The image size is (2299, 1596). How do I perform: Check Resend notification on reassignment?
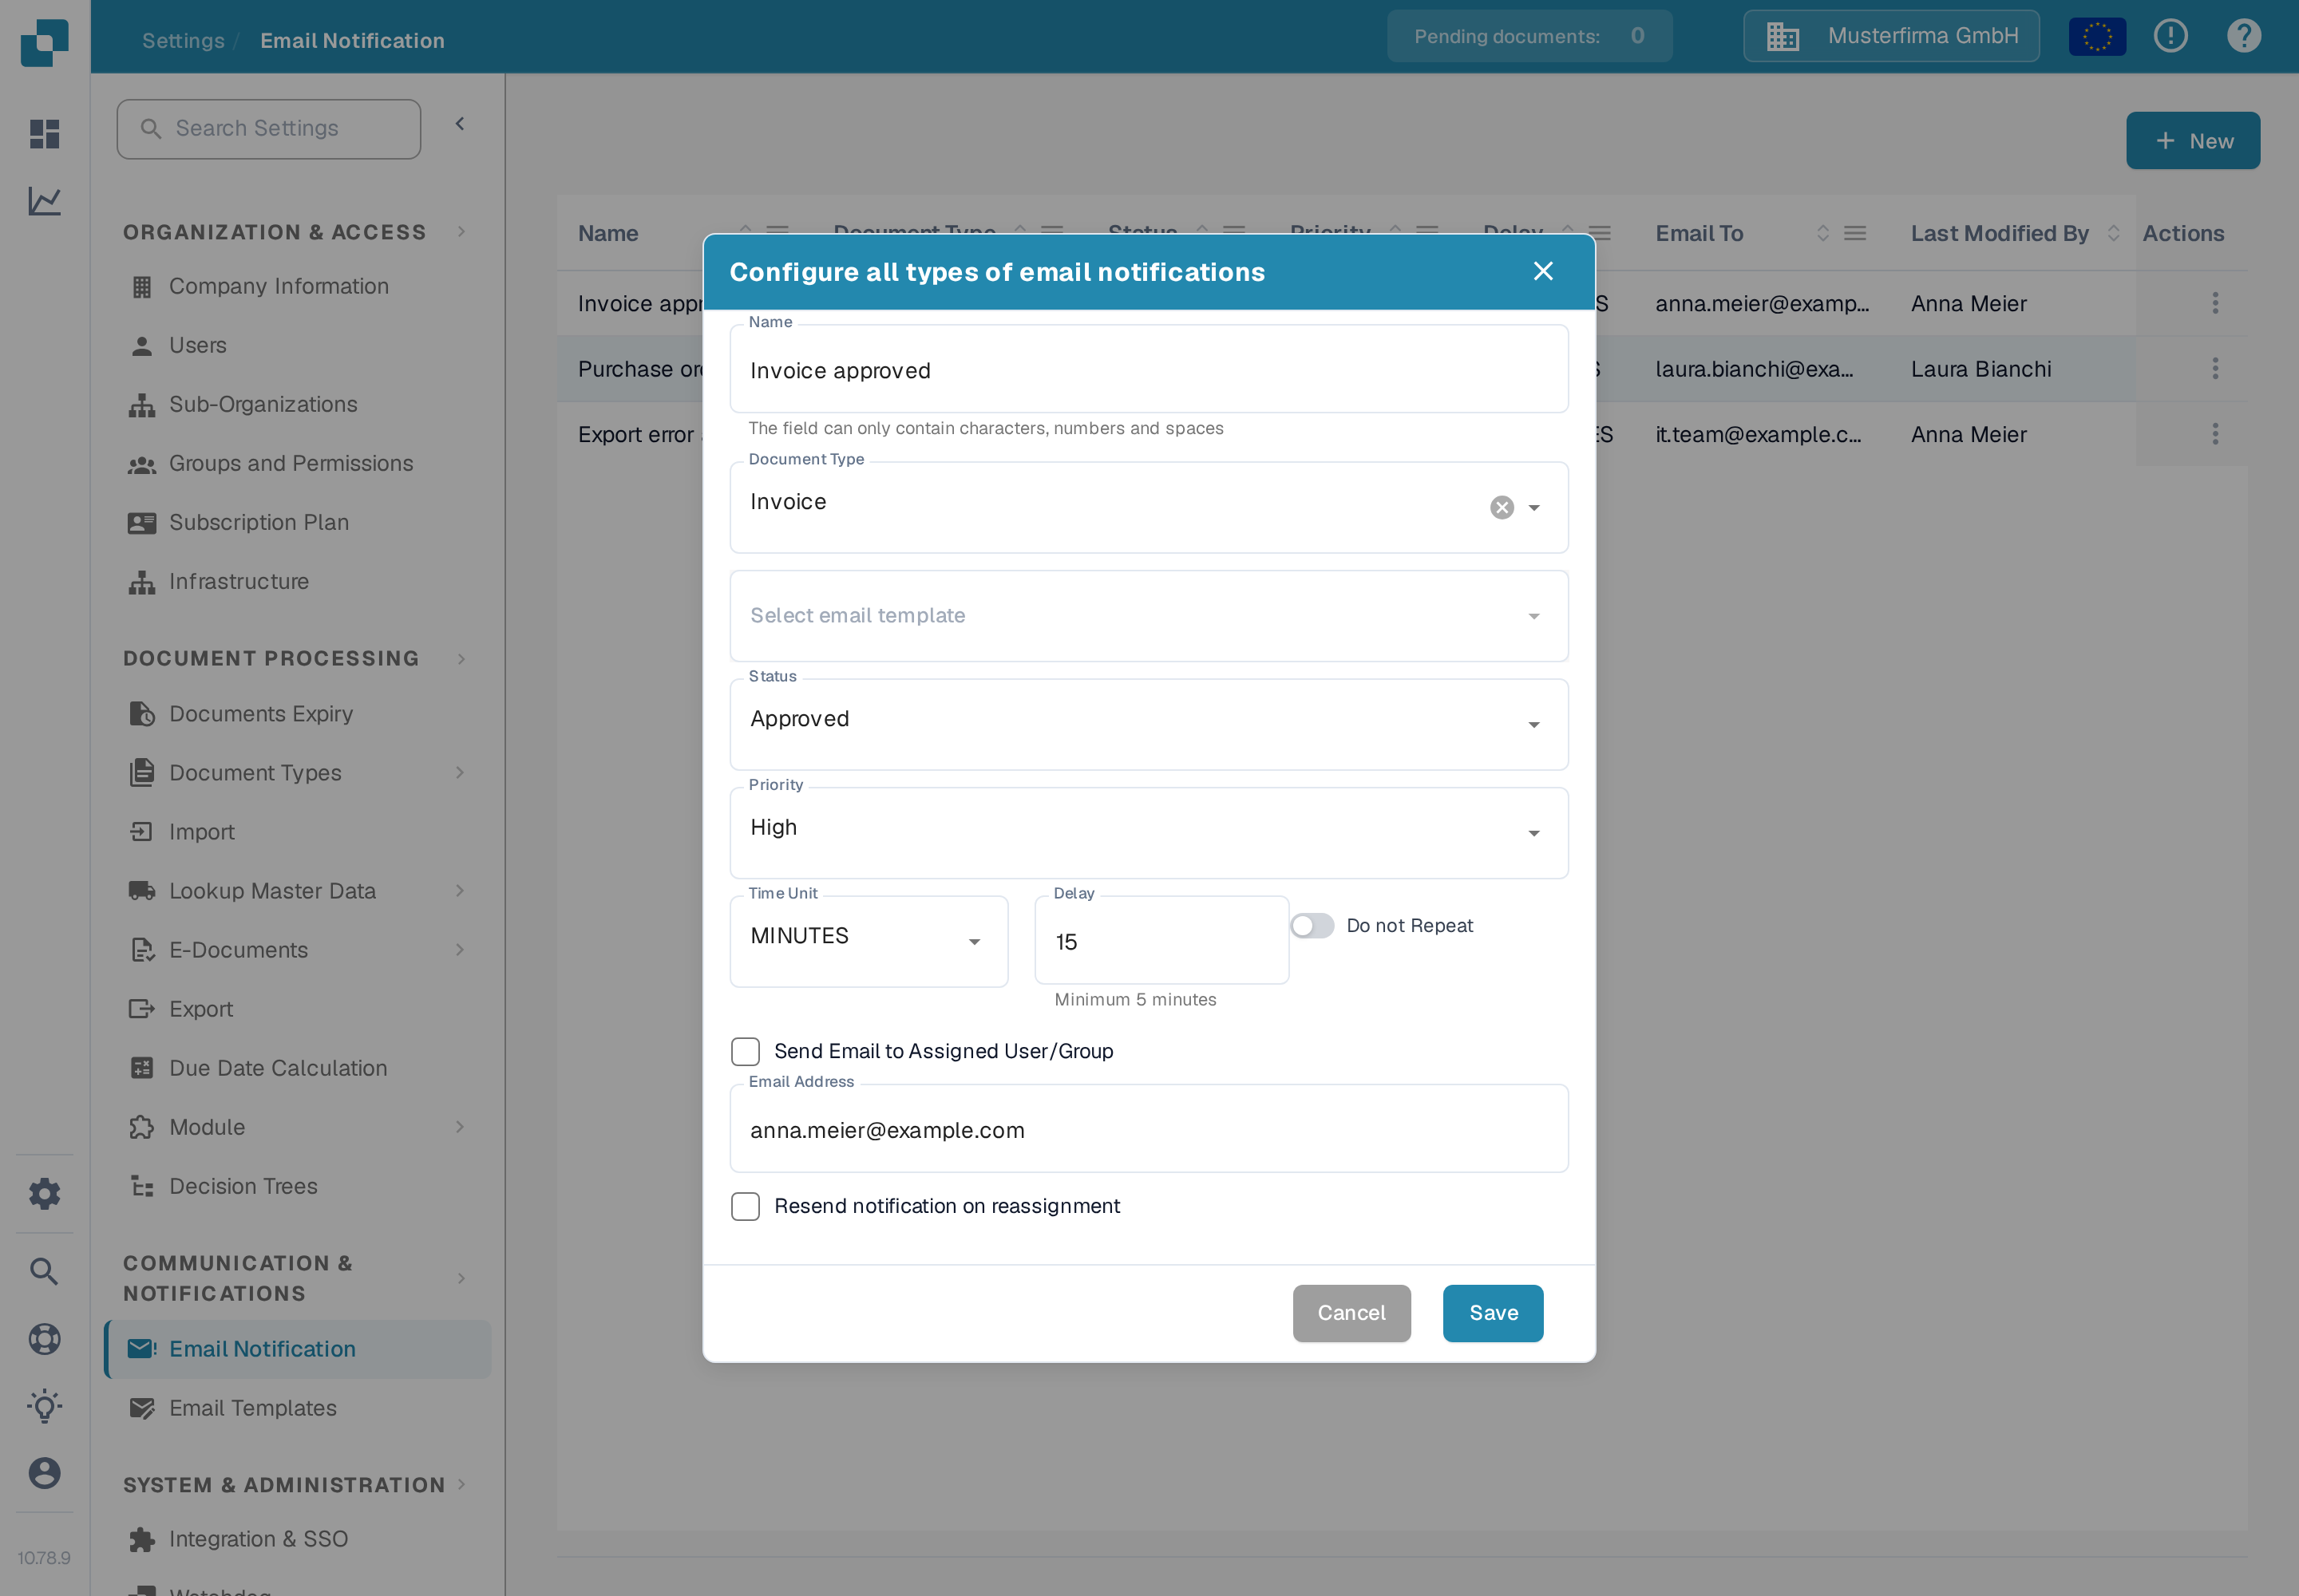tap(746, 1206)
